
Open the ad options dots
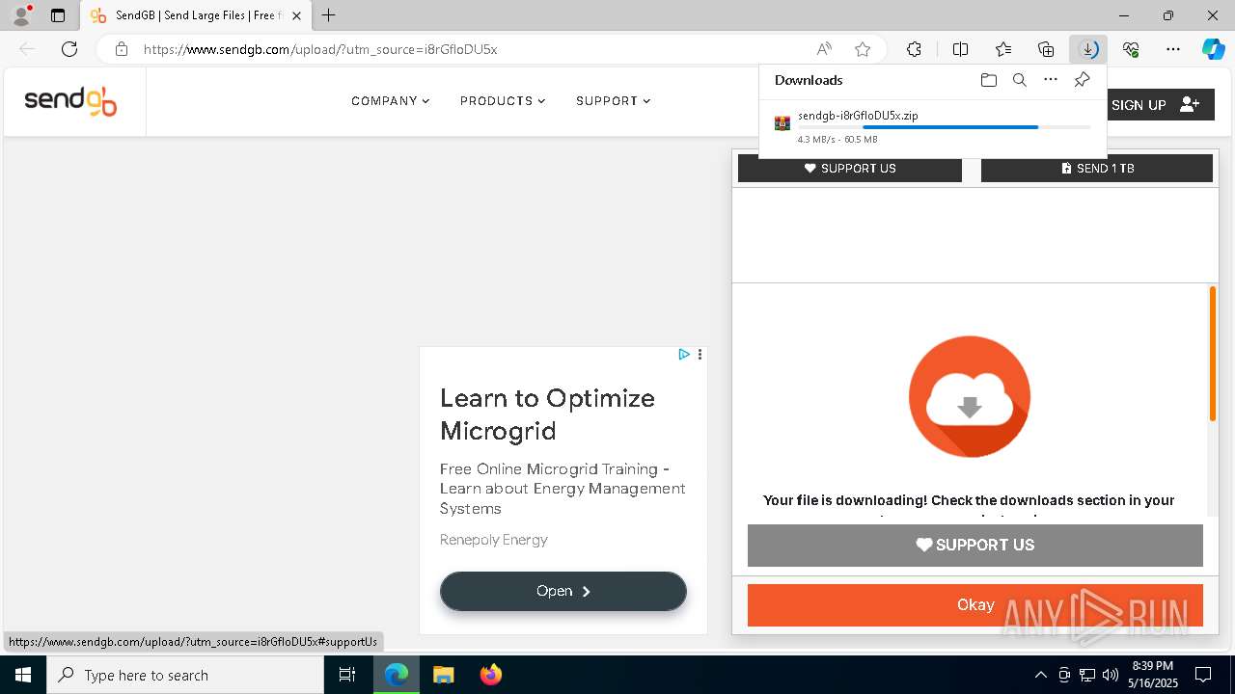pyautogui.click(x=700, y=355)
